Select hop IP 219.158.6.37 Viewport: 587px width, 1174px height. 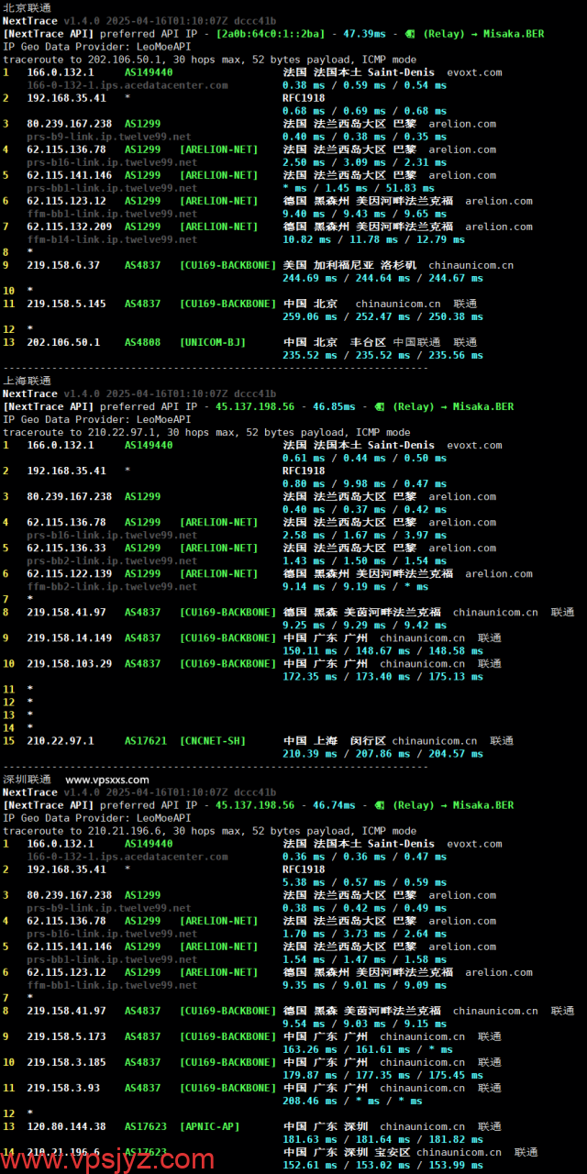[63, 265]
